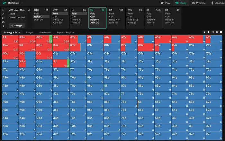
Task: Open the Strategy + EV dropdown
Action: [x=12, y=32]
